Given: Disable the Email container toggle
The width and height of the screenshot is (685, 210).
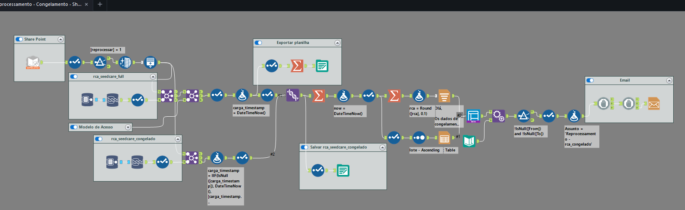Looking at the screenshot, I should point(590,80).
